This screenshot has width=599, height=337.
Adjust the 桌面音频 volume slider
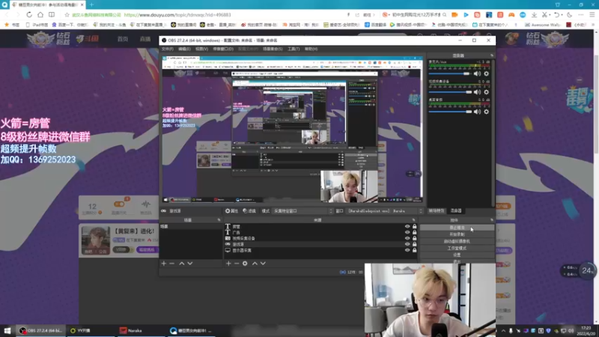coord(450,112)
